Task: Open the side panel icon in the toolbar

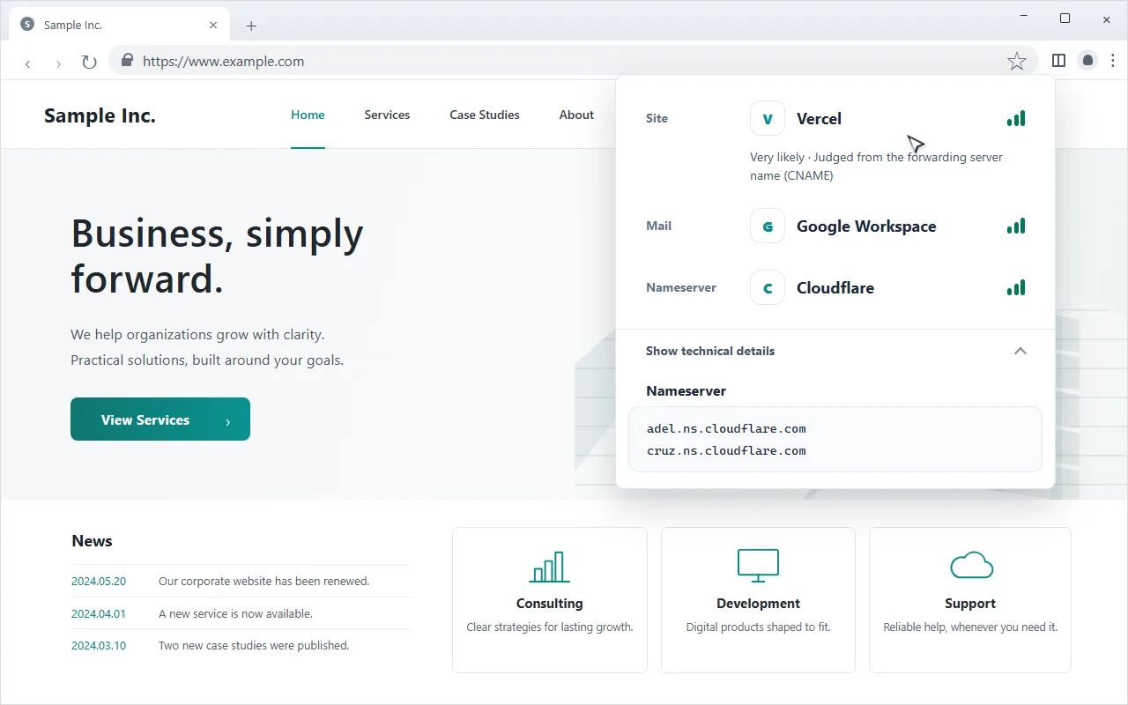Action: coord(1058,60)
